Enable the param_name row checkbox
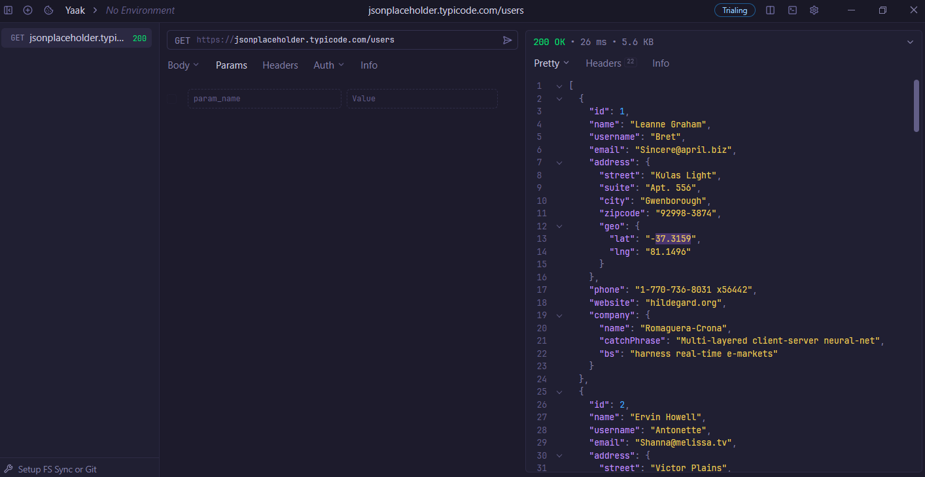Image resolution: width=925 pixels, height=477 pixels. point(171,99)
